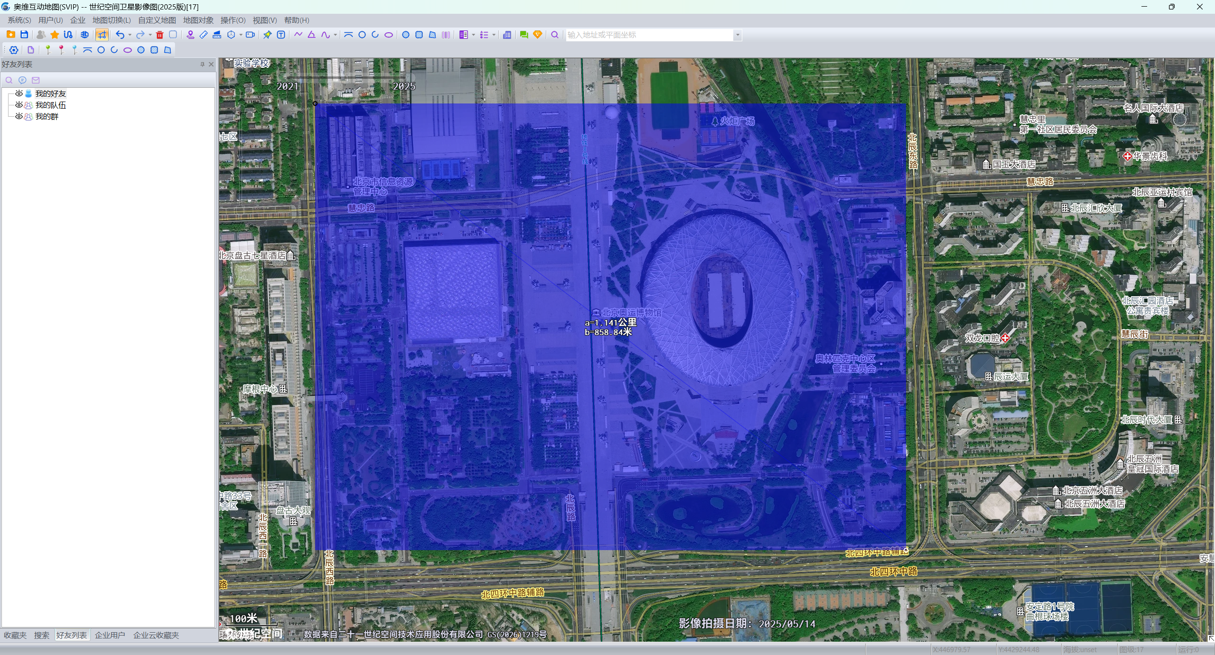Click the orange star favorites icon
1215x655 pixels.
coord(55,35)
